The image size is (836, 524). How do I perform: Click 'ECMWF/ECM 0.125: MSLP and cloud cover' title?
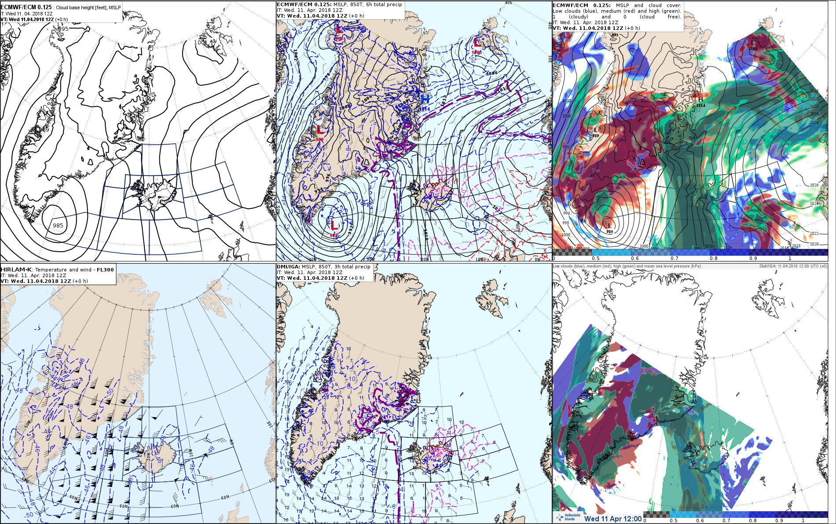pyautogui.click(x=617, y=4)
